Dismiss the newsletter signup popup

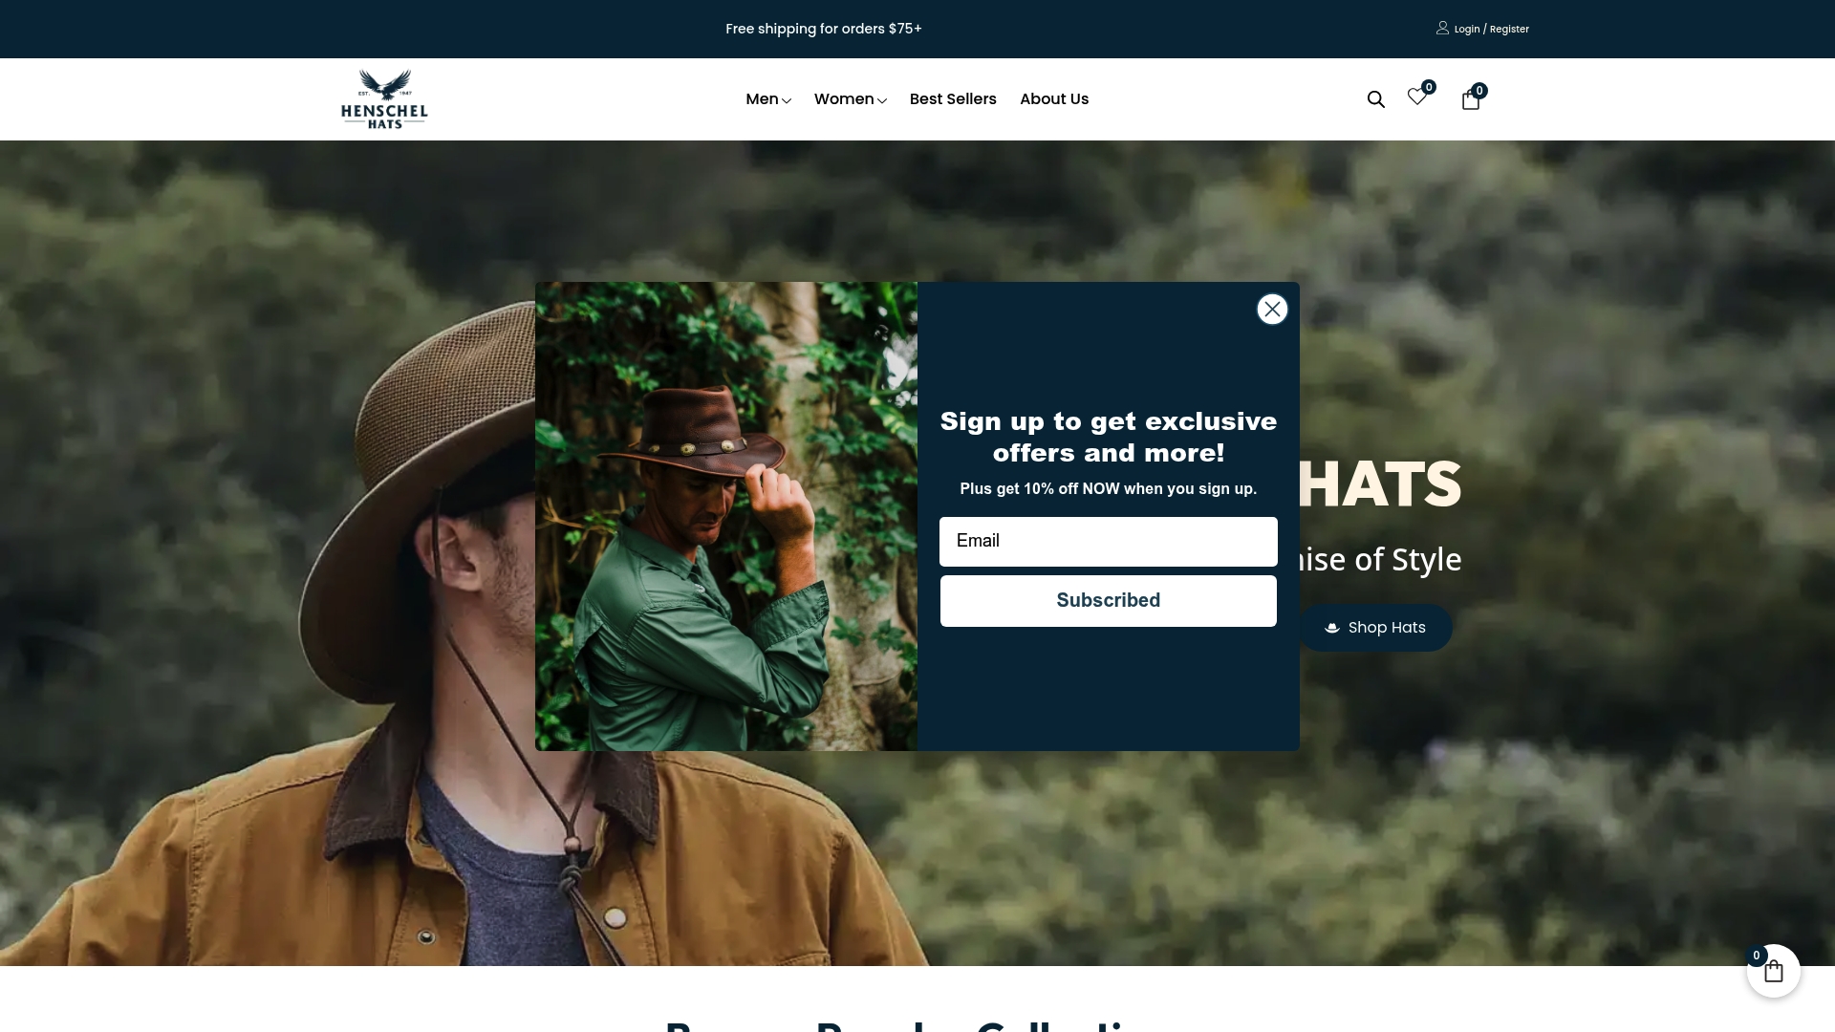pos(1271,308)
